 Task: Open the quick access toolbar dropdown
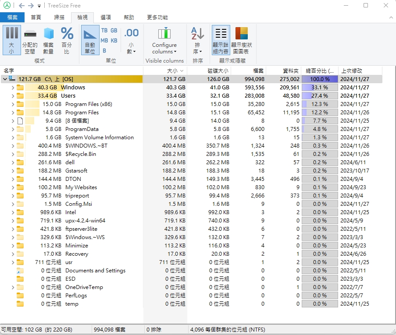39,6
